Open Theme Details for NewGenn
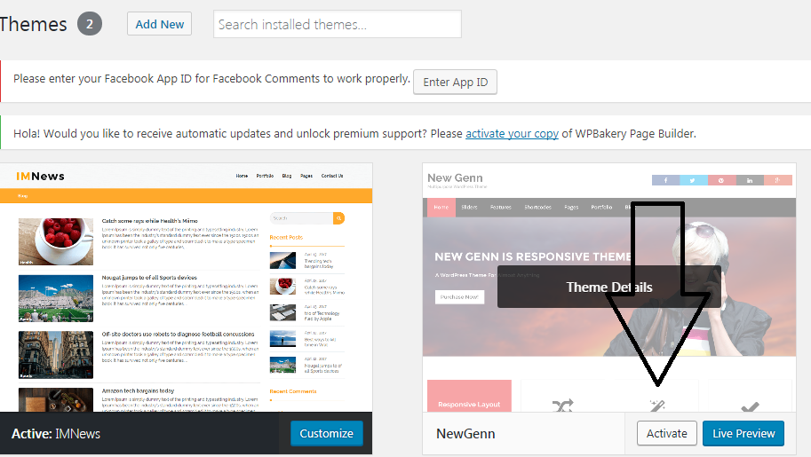 tap(609, 287)
